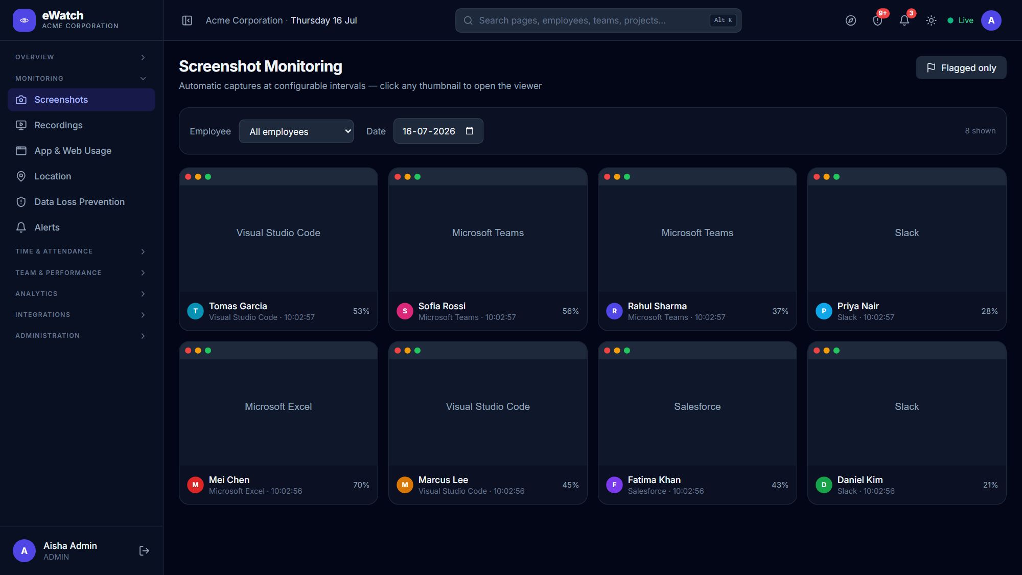Viewport: 1022px width, 575px height.
Task: Click Rahul Sharma's avatar icon
Action: tap(614, 311)
